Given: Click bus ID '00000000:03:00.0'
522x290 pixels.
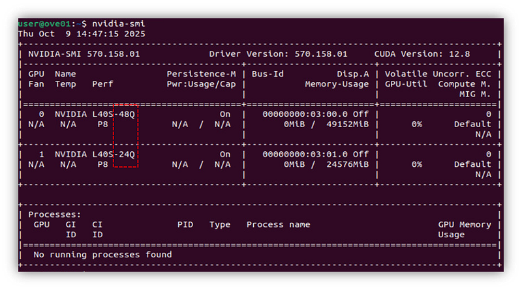Looking at the screenshot, I should tap(305, 114).
